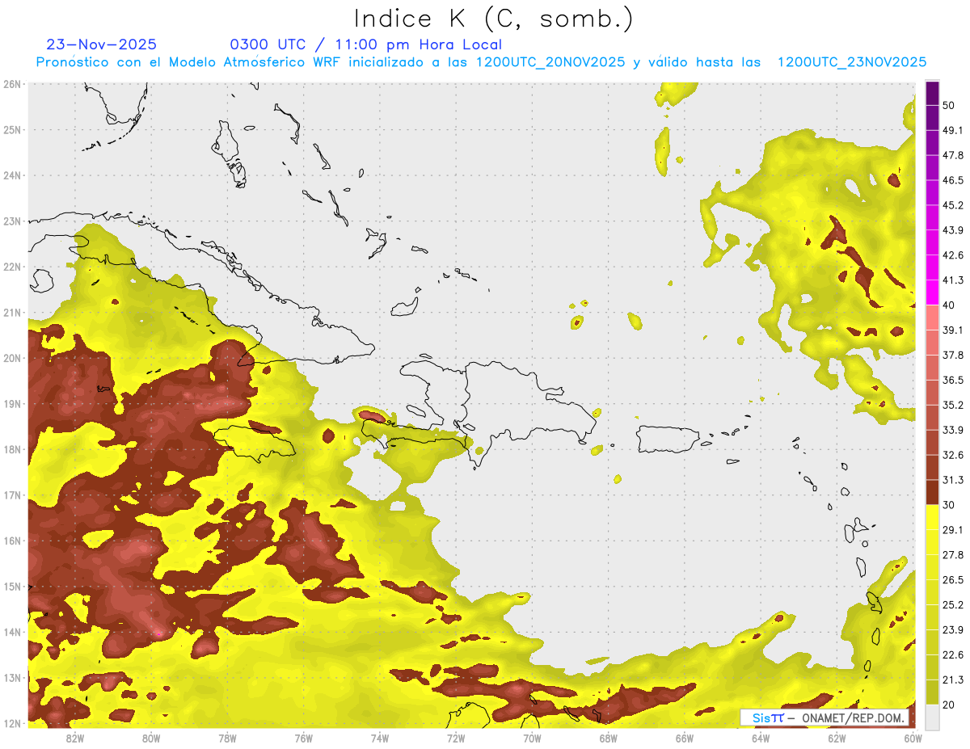Click the 76W longitude label

click(304, 738)
